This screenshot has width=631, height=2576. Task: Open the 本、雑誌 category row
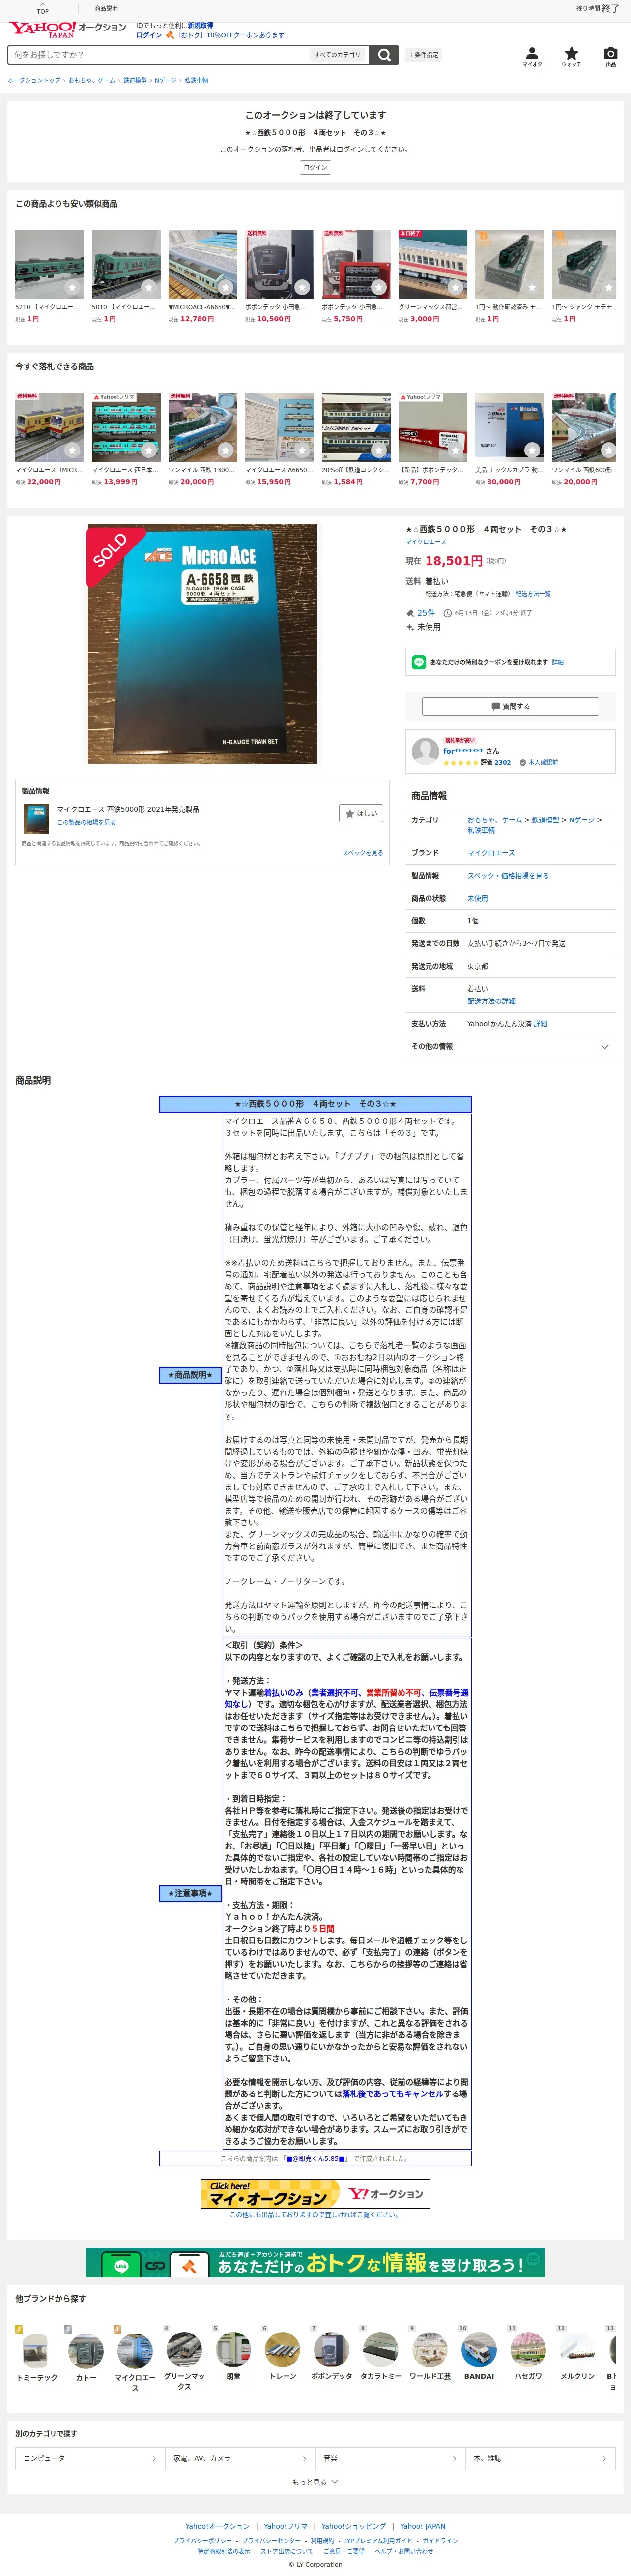[x=540, y=2458]
